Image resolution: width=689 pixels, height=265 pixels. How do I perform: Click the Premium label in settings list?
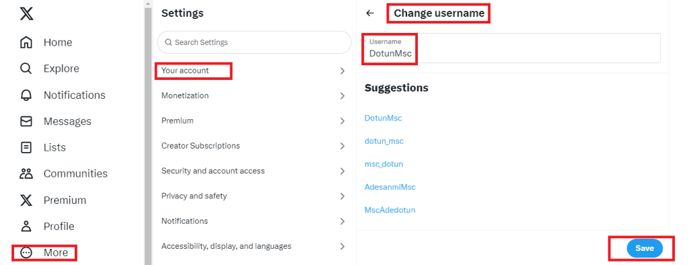tap(178, 120)
